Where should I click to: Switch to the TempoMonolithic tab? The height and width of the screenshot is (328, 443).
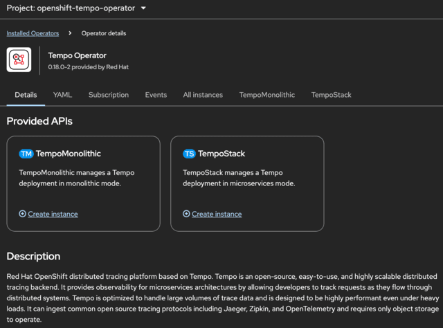pos(267,95)
